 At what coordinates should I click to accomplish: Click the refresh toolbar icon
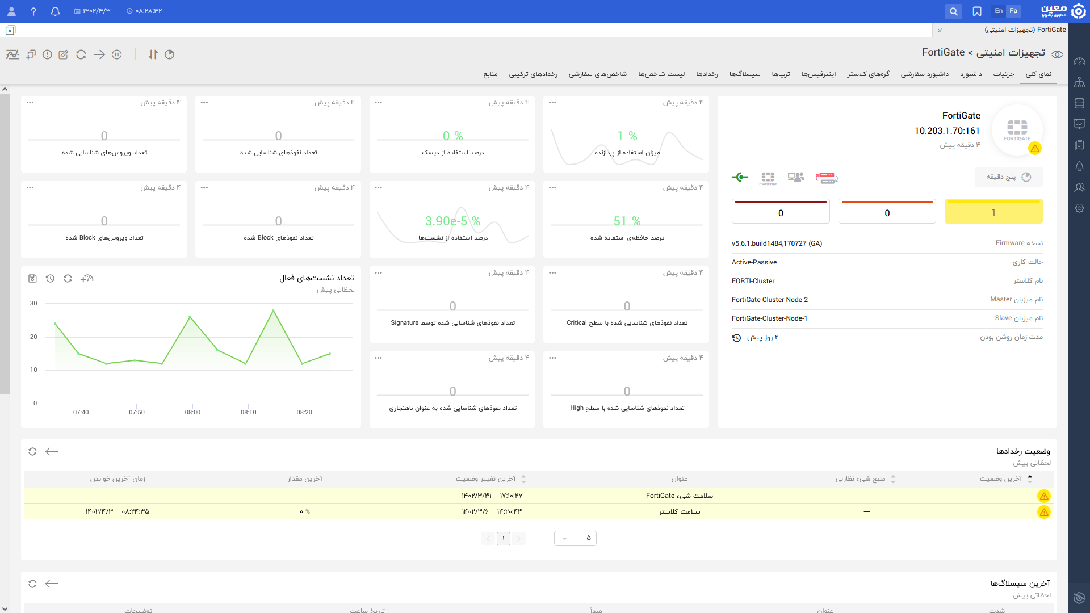coord(81,54)
